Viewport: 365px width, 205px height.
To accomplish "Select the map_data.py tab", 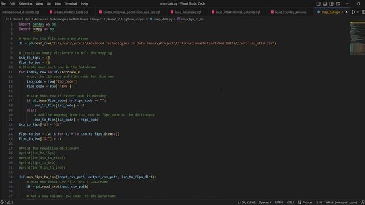I will [330, 12].
